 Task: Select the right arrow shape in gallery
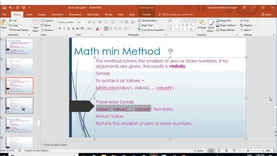click(183, 25)
